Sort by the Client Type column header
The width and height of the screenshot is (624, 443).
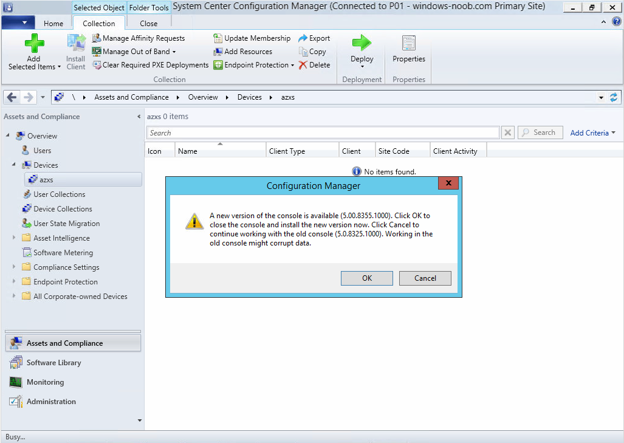302,149
